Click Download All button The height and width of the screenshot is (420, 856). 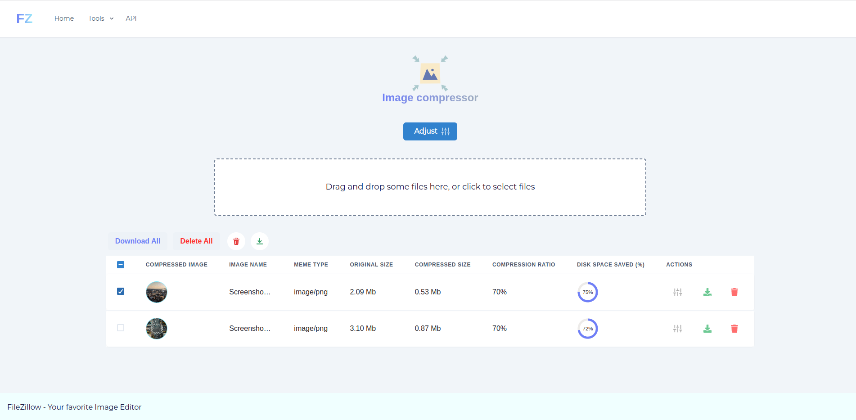[138, 241]
